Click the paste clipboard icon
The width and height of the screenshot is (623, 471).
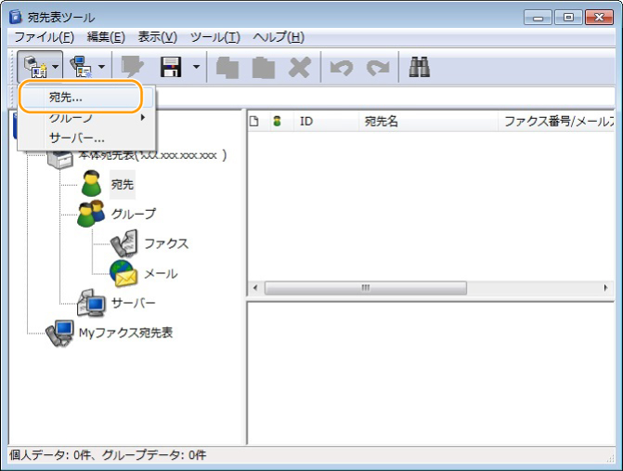pyautogui.click(x=263, y=66)
